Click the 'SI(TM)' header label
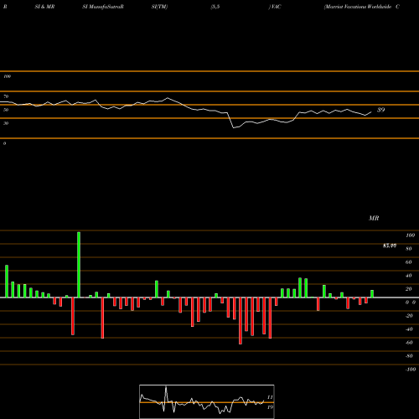 point(159,7)
